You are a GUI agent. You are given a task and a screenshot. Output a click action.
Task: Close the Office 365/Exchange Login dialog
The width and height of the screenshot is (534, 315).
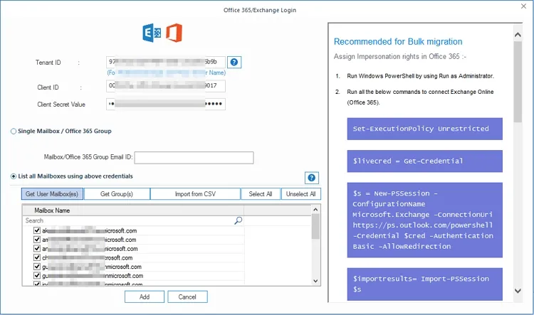pyautogui.click(x=523, y=6)
